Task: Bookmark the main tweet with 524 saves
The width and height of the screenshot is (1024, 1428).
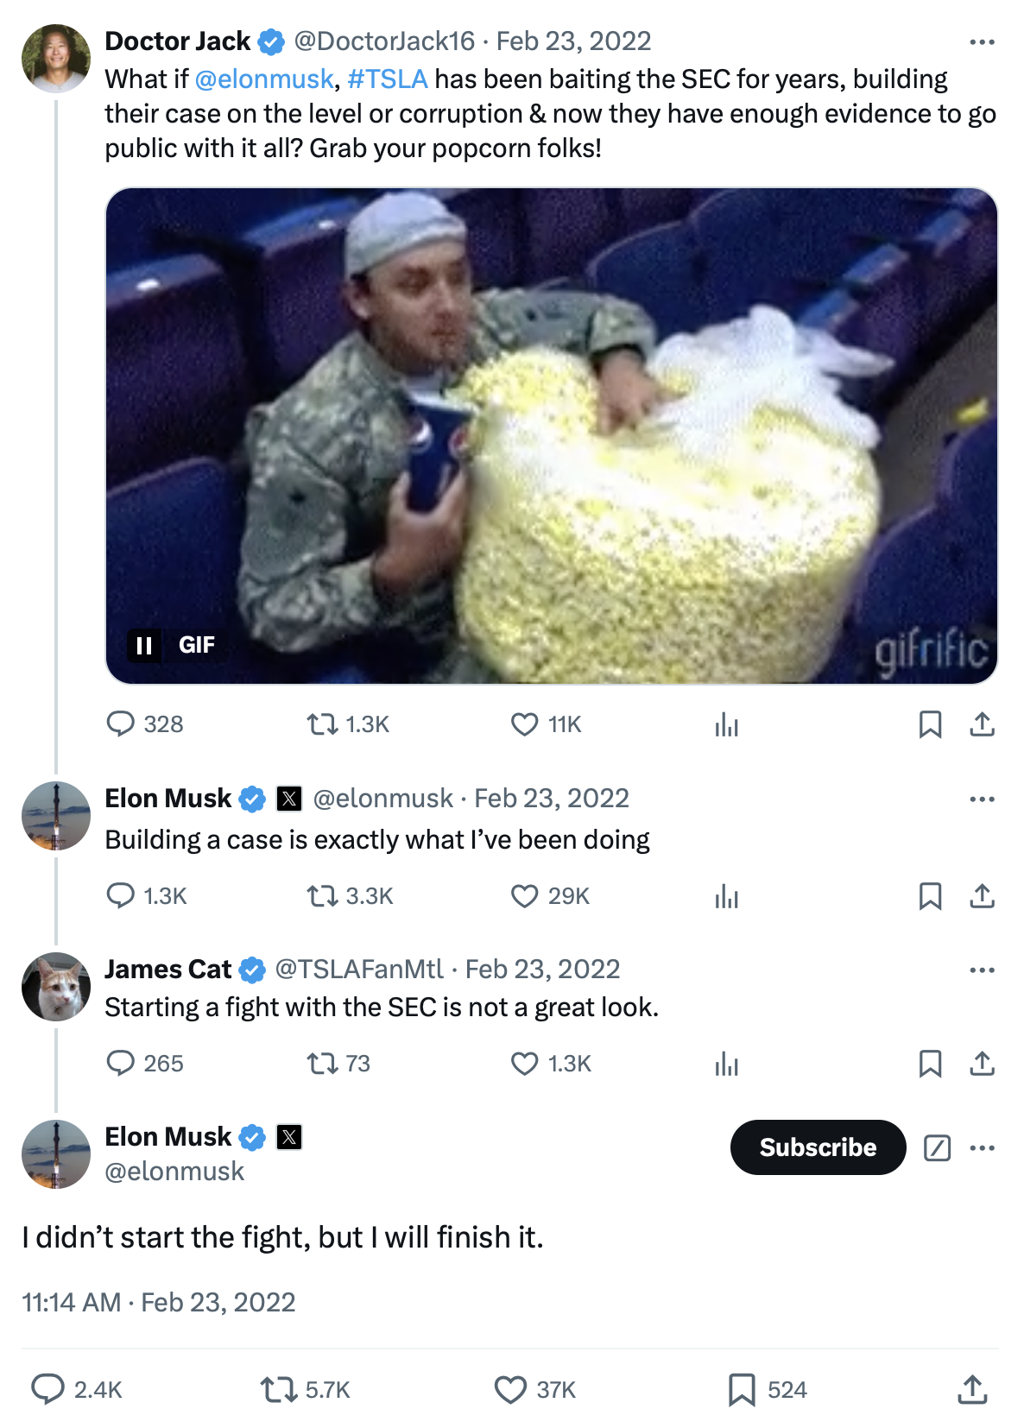Action: coord(742,1389)
